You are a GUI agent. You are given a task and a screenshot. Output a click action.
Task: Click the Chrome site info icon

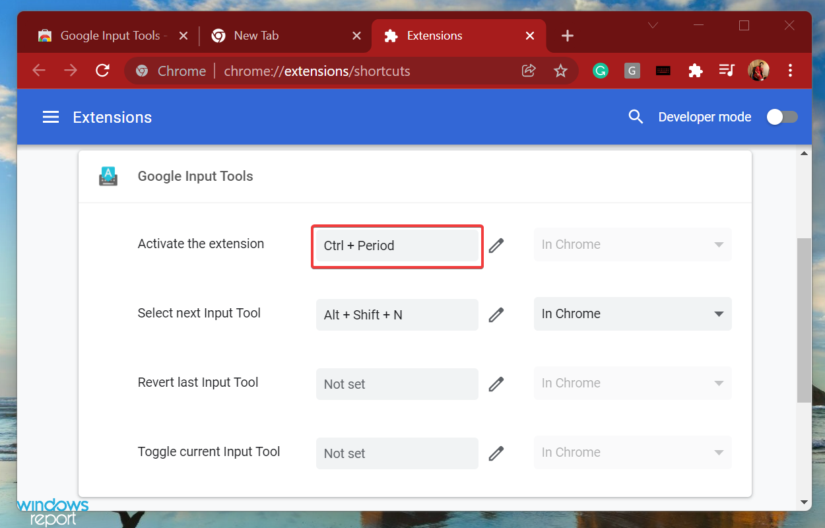click(141, 71)
